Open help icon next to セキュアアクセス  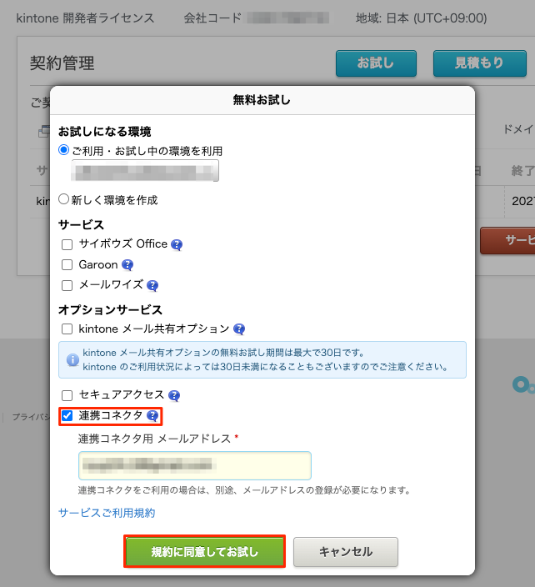point(174,395)
